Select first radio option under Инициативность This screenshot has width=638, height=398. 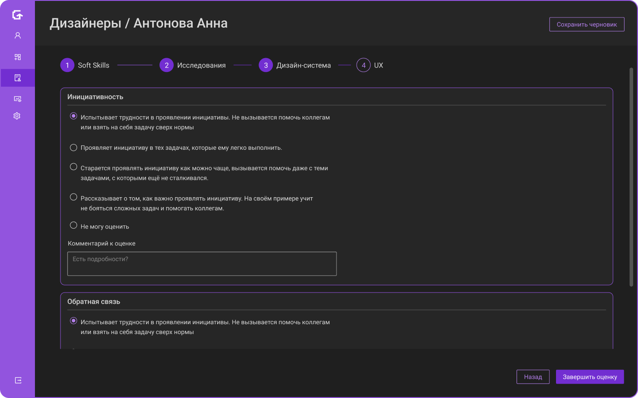(73, 116)
